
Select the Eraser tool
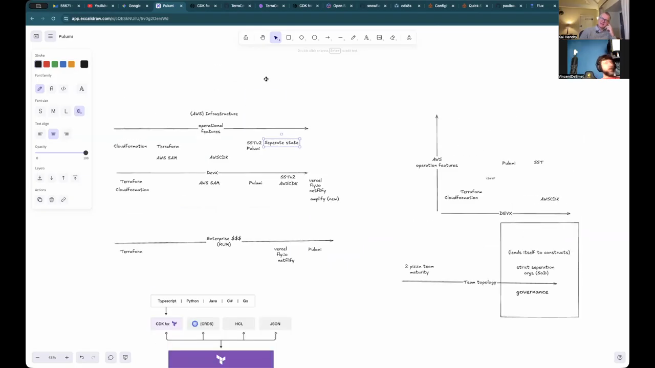[x=392, y=37]
